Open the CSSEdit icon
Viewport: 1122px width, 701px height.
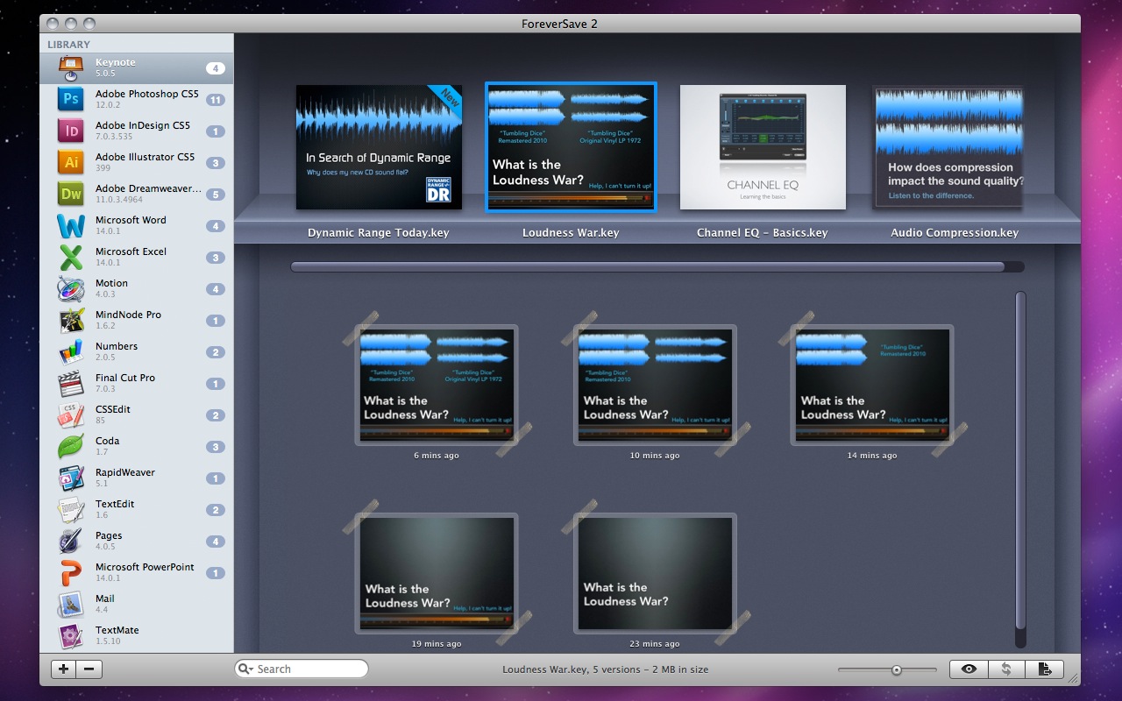tap(71, 414)
